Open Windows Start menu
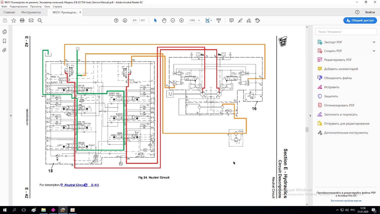380x214 pixels. (5, 210)
